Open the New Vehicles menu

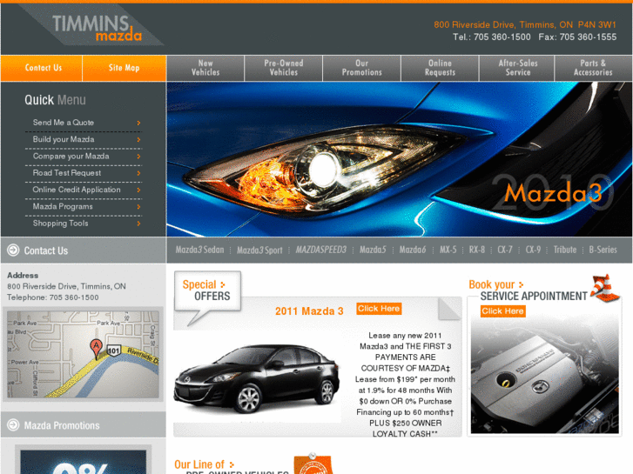pyautogui.click(x=205, y=68)
